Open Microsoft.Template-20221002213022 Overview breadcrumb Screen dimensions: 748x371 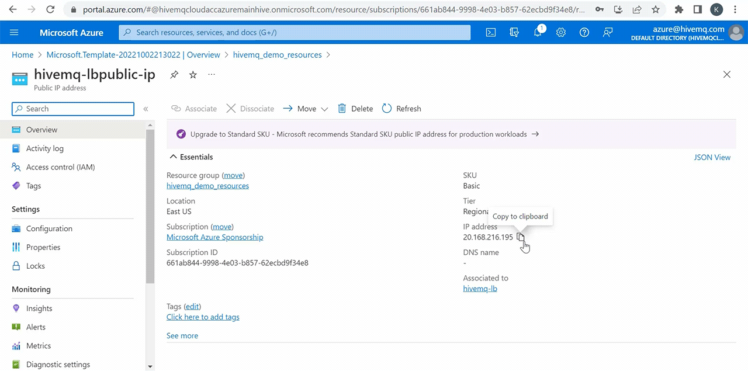[133, 55]
